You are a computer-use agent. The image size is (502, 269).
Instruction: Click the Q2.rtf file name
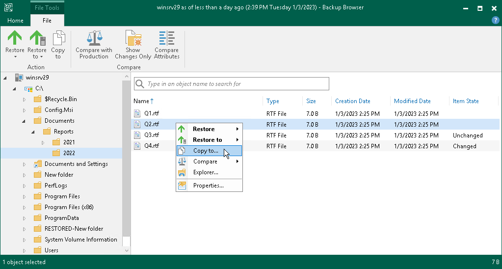[x=152, y=124]
